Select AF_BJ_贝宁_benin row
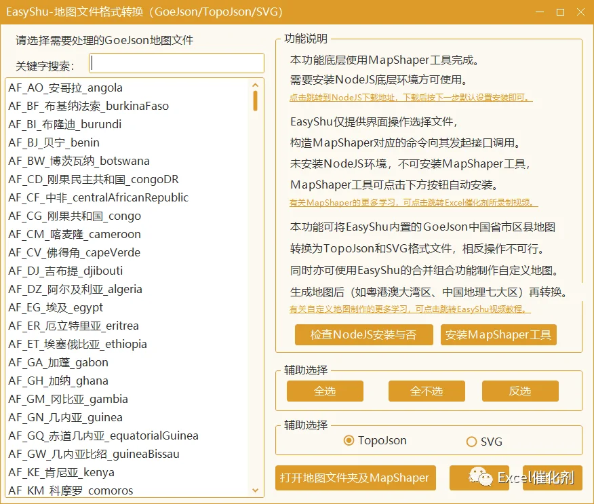 [x=128, y=142]
